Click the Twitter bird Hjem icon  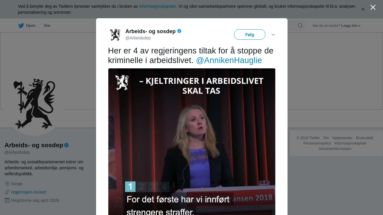click(x=21, y=26)
